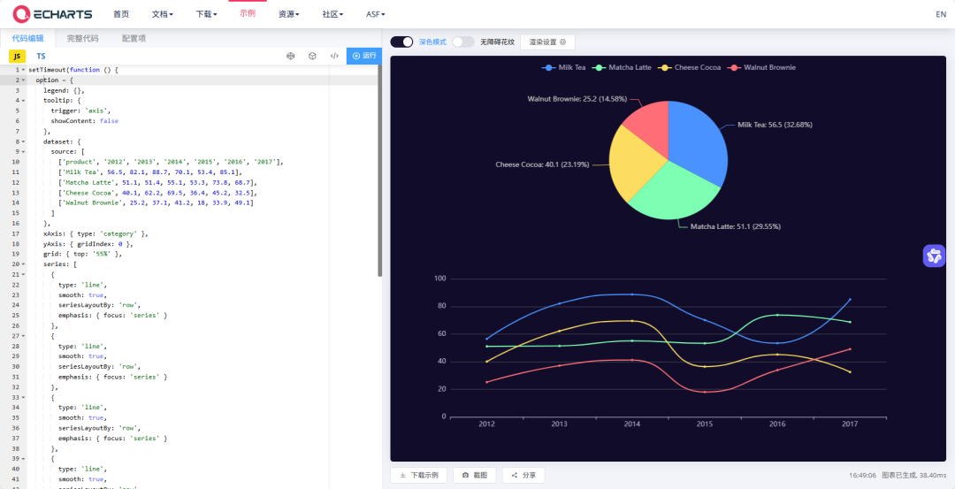Click the ECharts logo icon
Viewport: 955px width, 489px height.
pos(20,14)
